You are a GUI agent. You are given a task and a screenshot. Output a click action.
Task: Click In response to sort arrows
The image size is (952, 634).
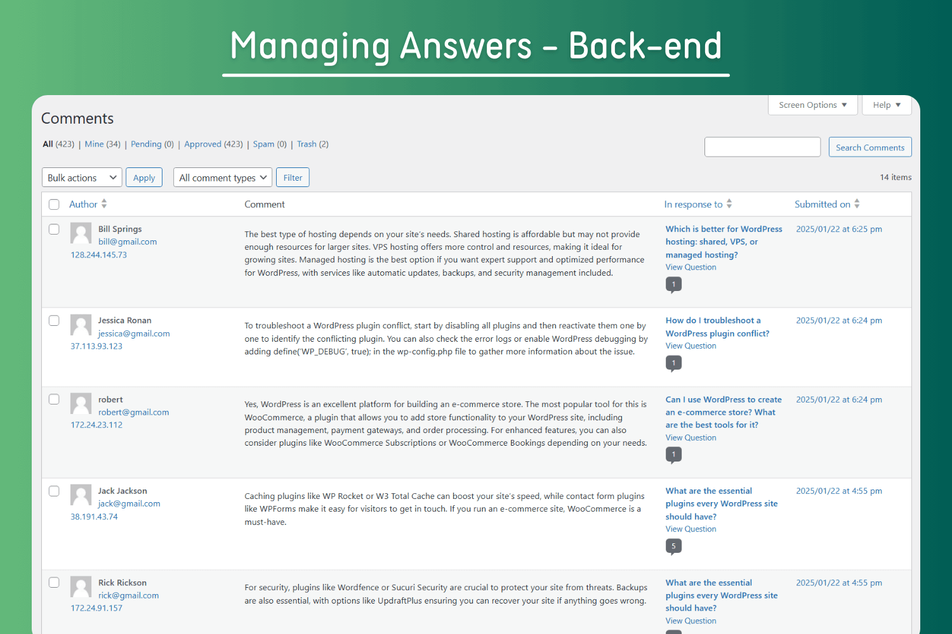[x=729, y=204]
